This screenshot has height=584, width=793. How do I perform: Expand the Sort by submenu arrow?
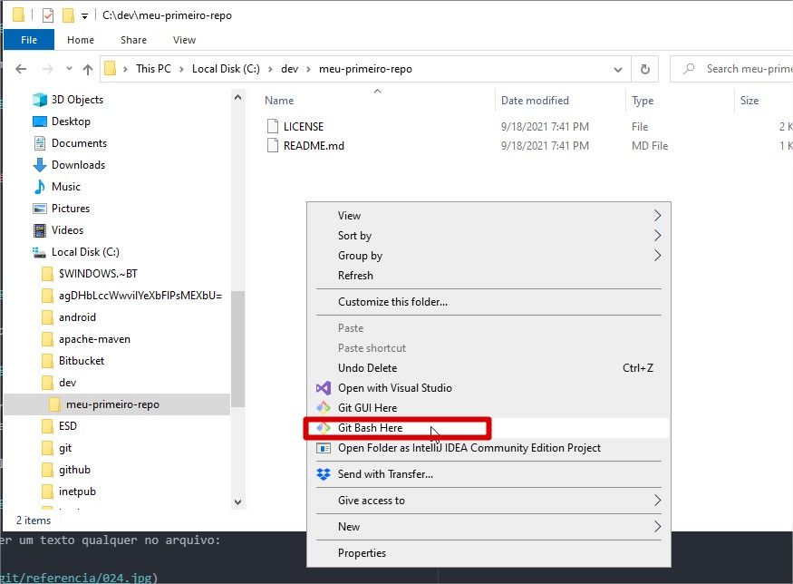pos(657,235)
